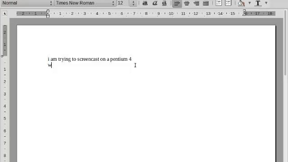This screenshot has height=162, width=288.
Task: Apply the font color T button
Action: tap(258, 3)
